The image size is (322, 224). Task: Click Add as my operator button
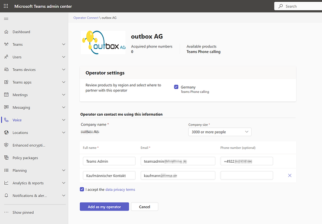104,207
